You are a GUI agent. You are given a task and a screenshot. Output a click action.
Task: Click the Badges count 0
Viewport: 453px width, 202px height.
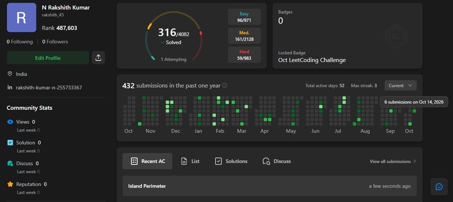click(x=280, y=21)
